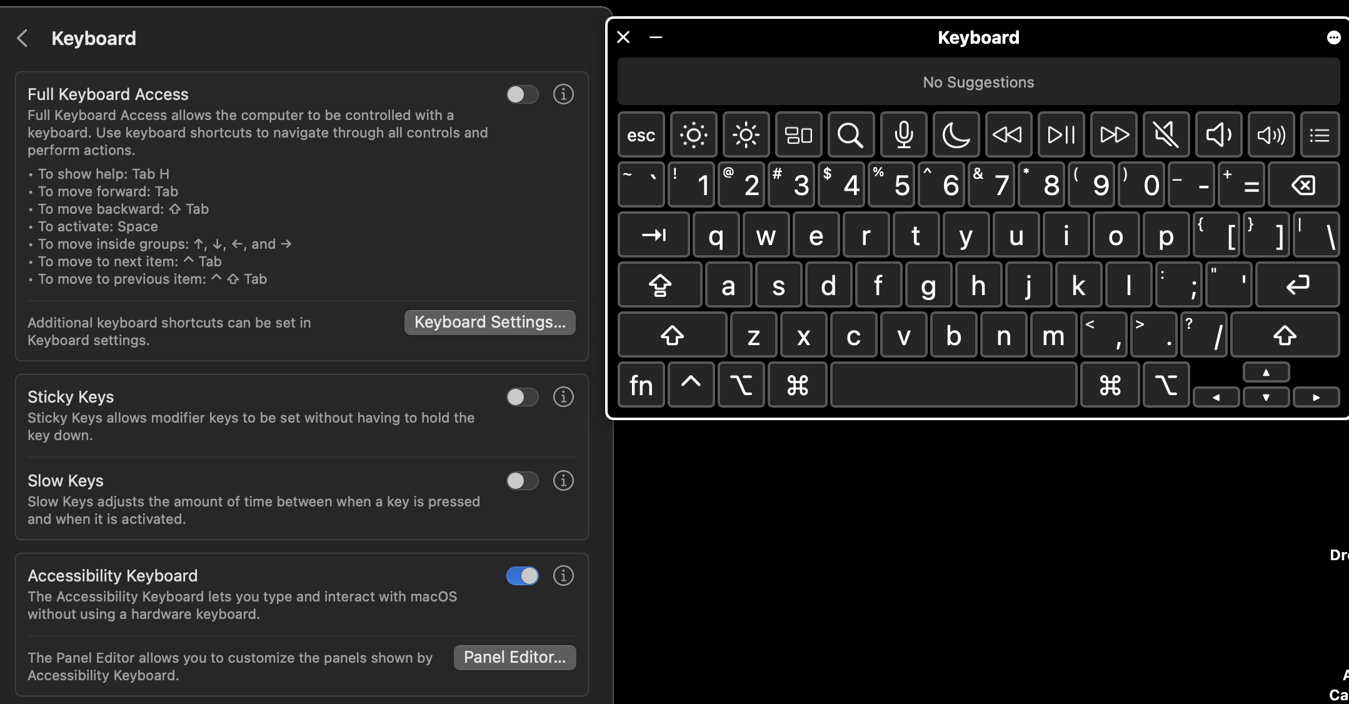Click the No Suggestions bar
1349x704 pixels.
(978, 82)
